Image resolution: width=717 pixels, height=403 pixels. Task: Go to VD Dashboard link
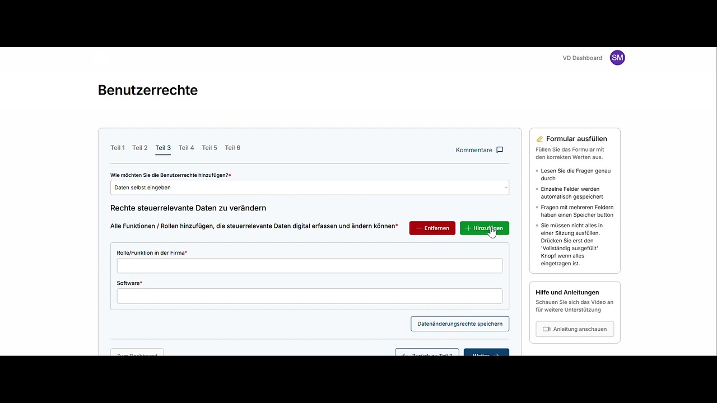coord(582,58)
